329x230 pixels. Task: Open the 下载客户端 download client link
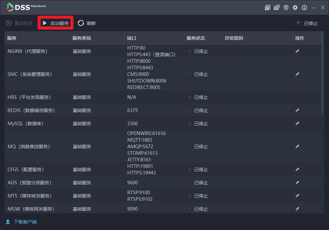tap(21, 222)
